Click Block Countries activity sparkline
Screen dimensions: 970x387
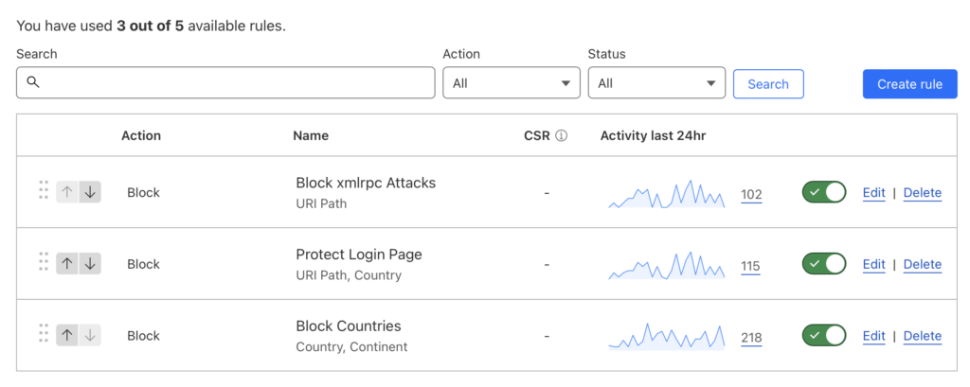click(x=667, y=337)
